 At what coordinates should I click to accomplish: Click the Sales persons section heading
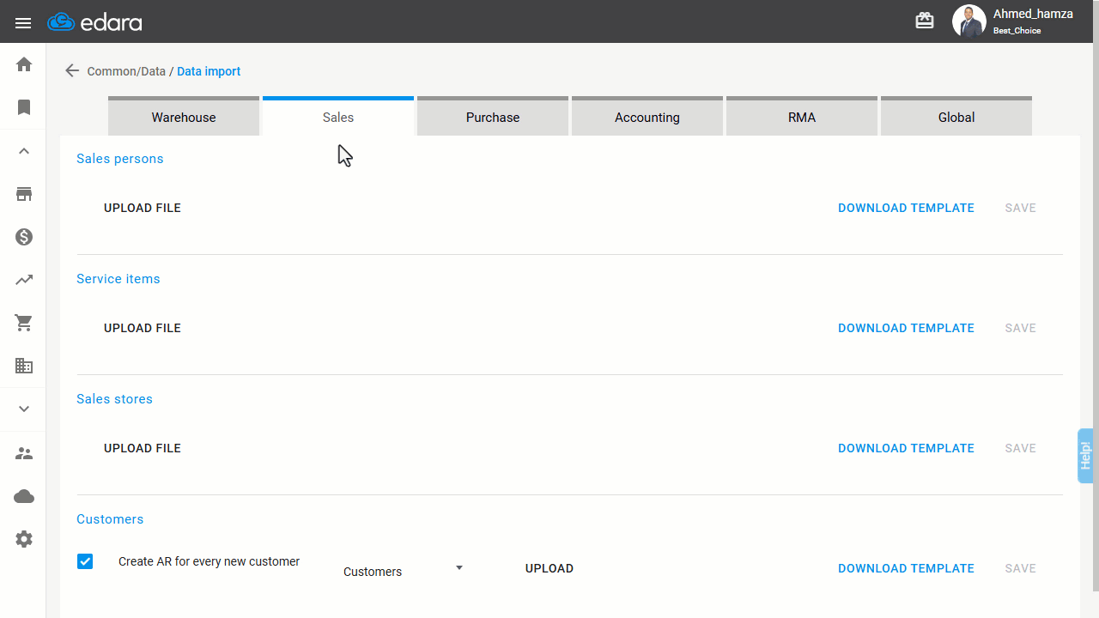pyautogui.click(x=120, y=159)
